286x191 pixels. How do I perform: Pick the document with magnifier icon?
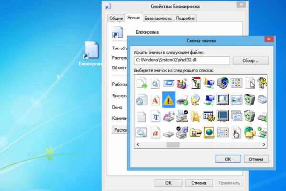pos(155,83)
